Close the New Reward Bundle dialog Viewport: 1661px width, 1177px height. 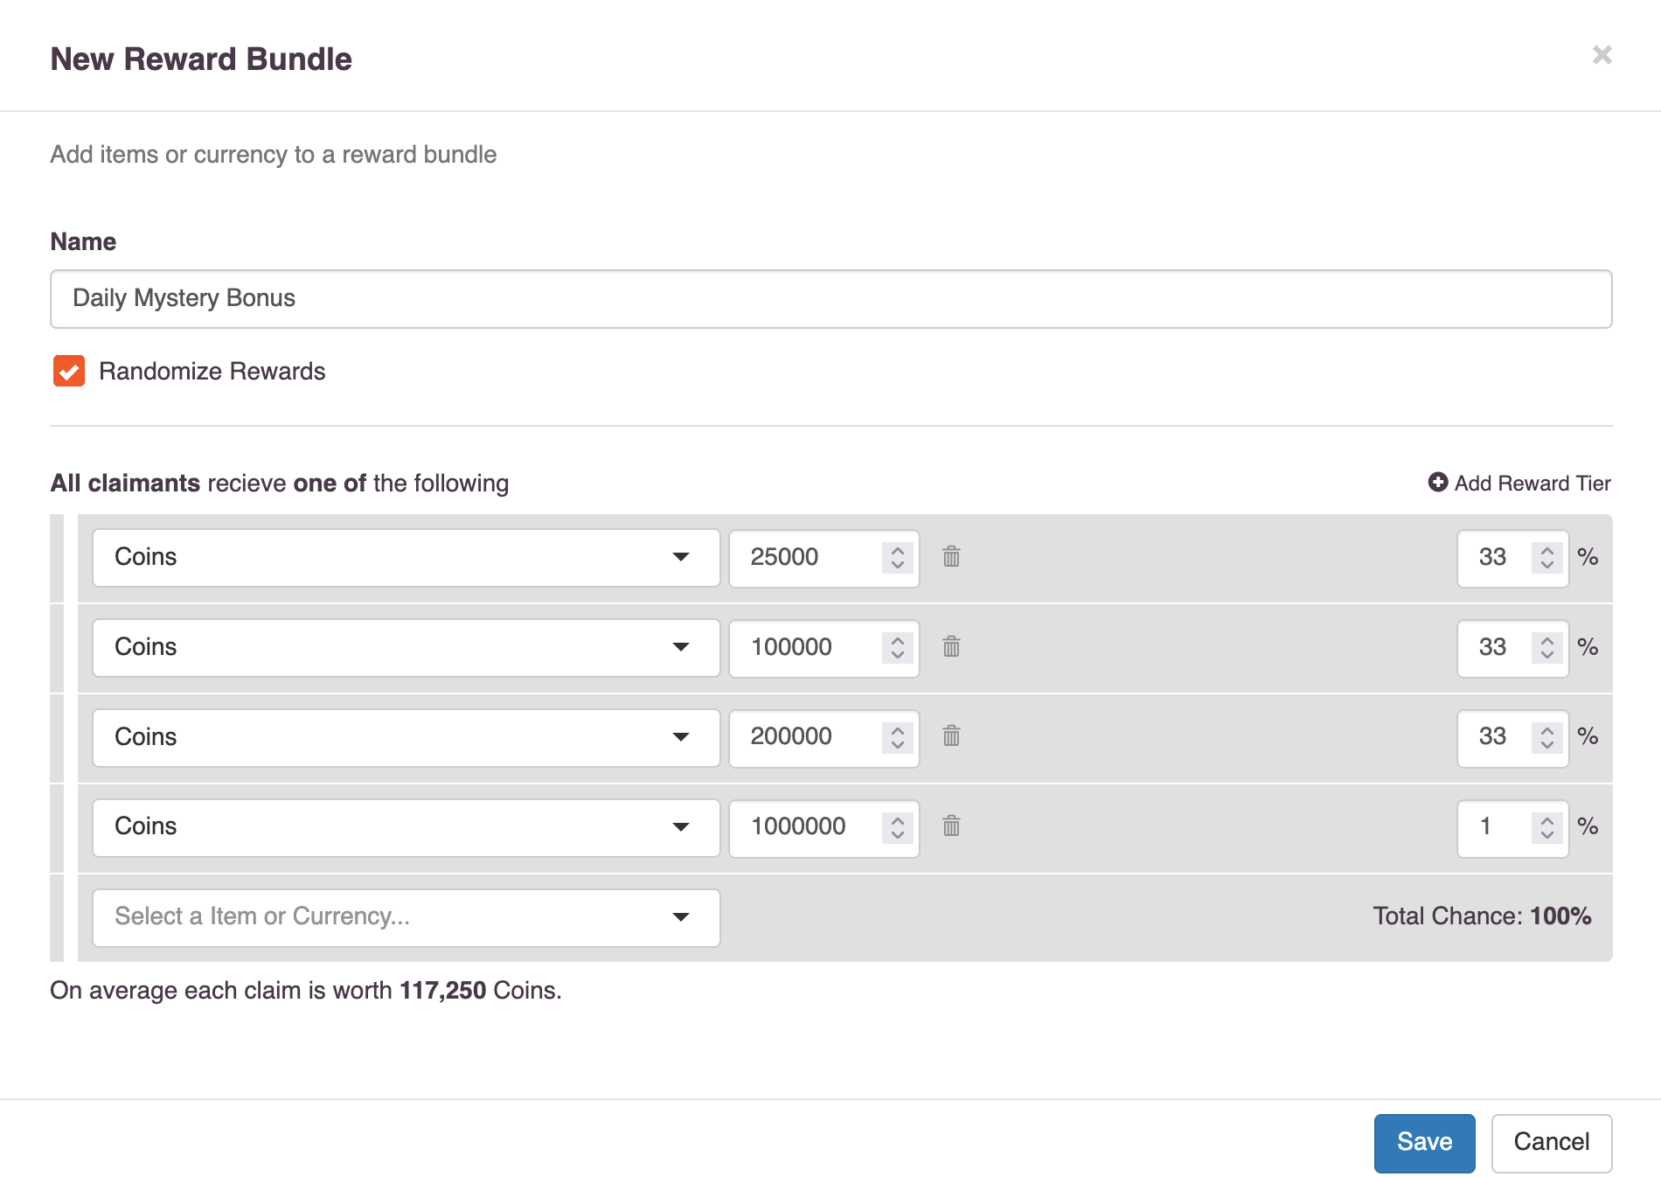(1602, 55)
